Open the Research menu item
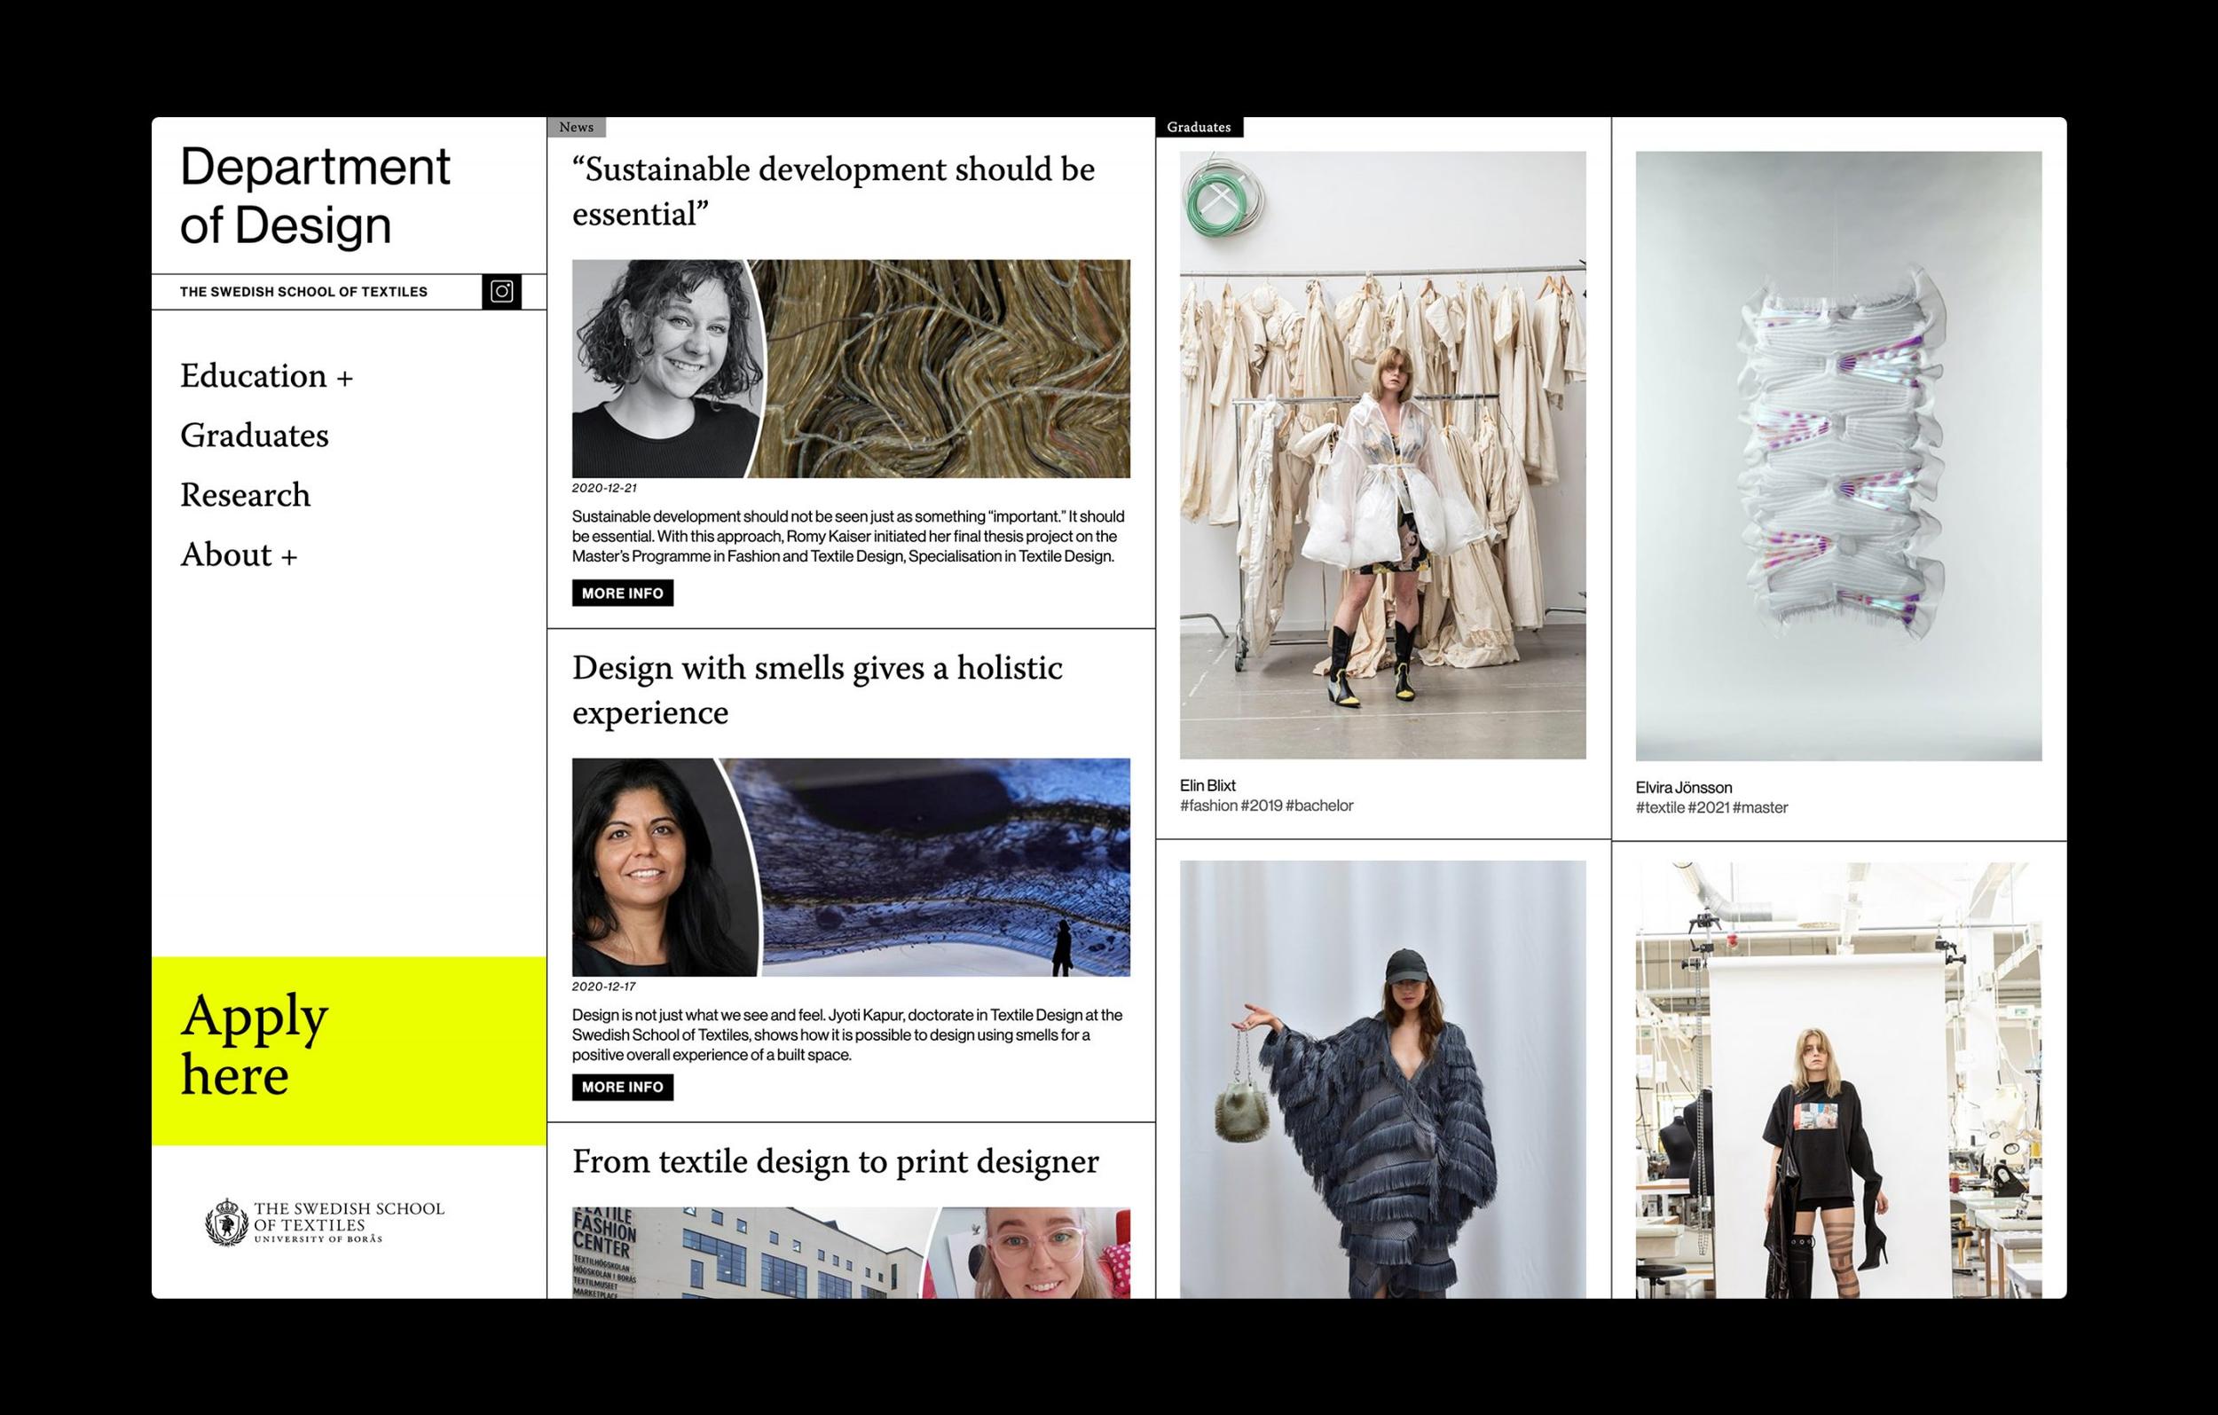The image size is (2218, 1415). coord(245,495)
